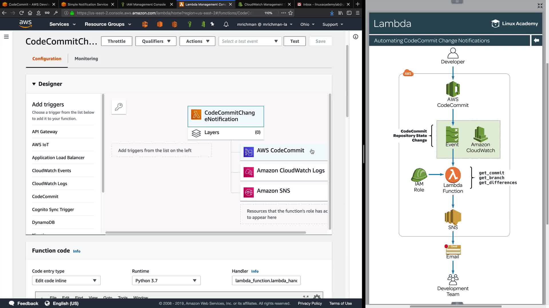Click the AWS CodeCommit resource icon

pos(248,152)
